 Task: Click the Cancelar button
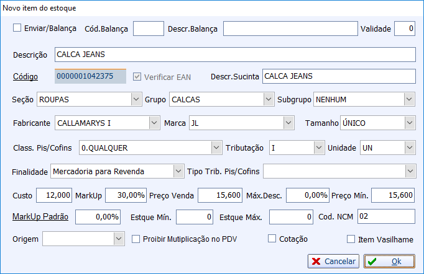333,262
